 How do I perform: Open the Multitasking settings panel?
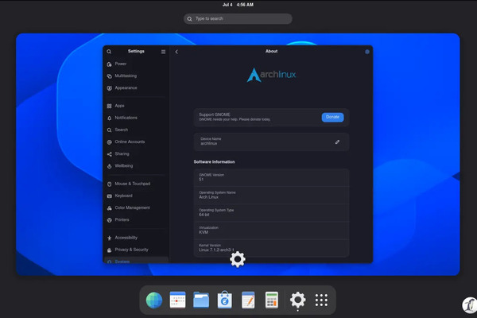136,76
